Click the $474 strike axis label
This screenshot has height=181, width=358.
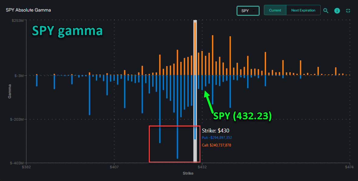point(349,167)
